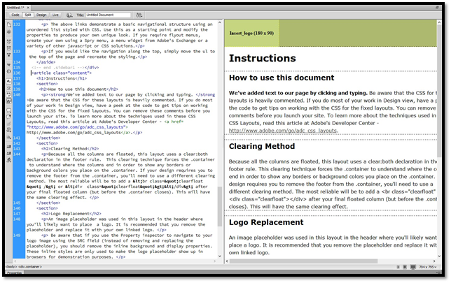
Task: Outdent the selected code
Action: (x=9, y=153)
